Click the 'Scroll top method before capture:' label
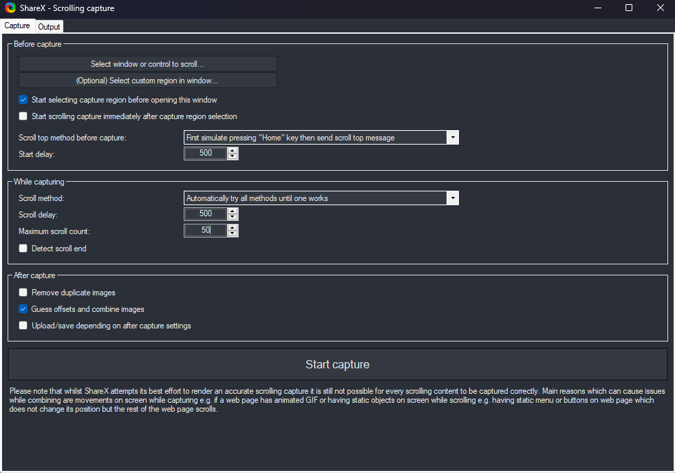 (72, 138)
